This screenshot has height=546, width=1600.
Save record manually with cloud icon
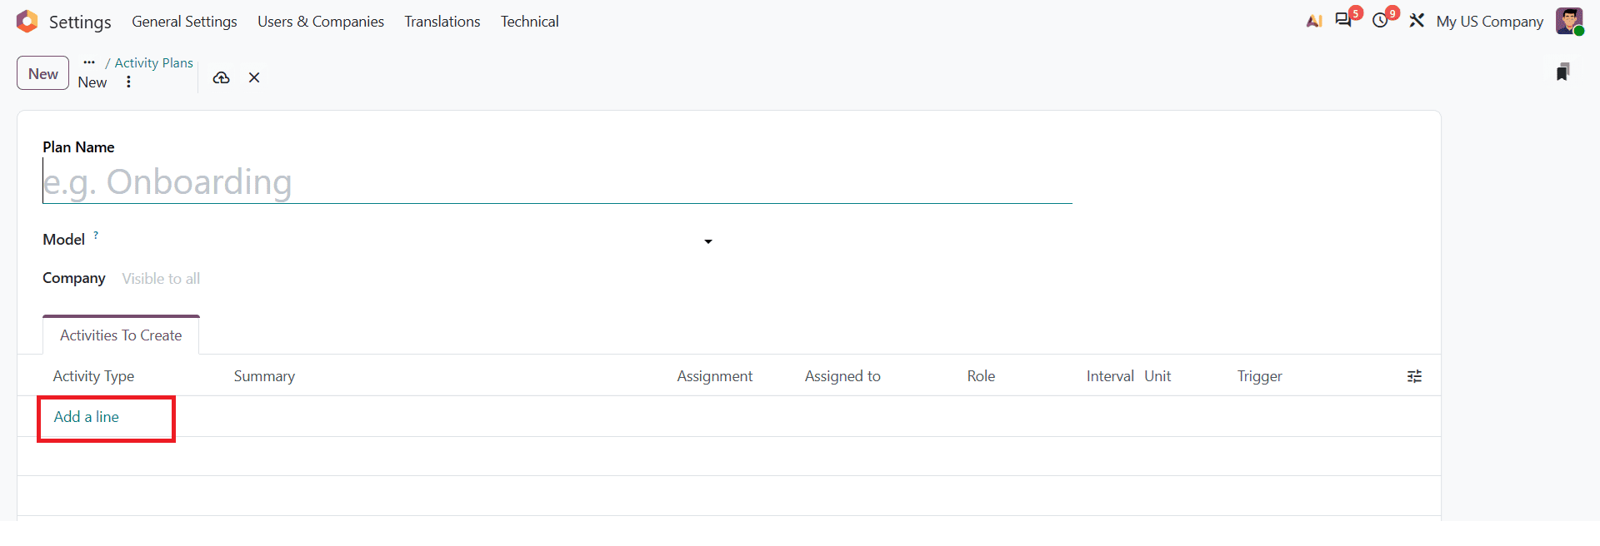[221, 77]
